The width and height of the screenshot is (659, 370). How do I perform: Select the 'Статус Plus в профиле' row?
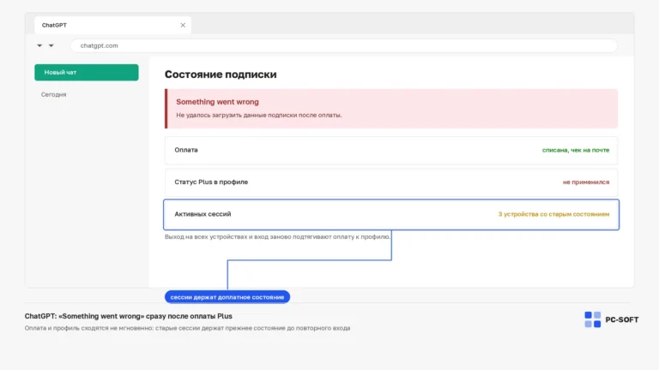[391, 182]
